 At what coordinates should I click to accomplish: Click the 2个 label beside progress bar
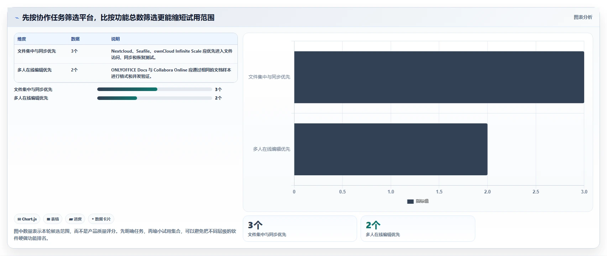click(x=218, y=98)
